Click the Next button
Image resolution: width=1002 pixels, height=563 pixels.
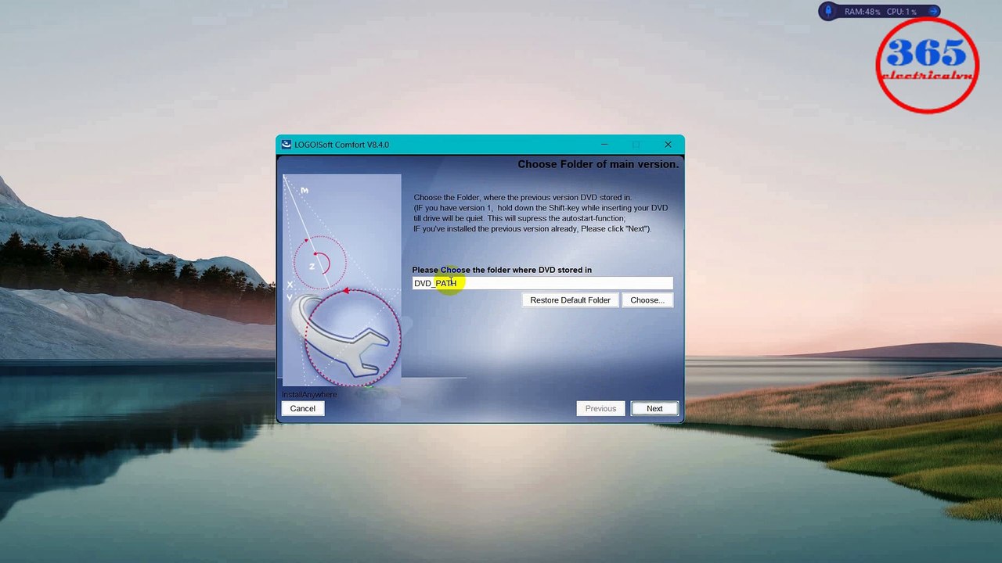654,408
